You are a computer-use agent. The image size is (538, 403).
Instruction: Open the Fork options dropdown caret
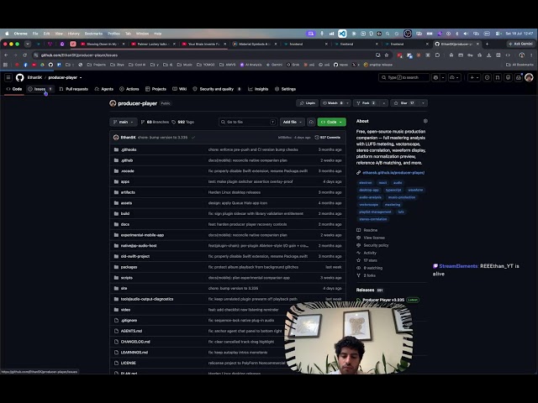pos(384,103)
